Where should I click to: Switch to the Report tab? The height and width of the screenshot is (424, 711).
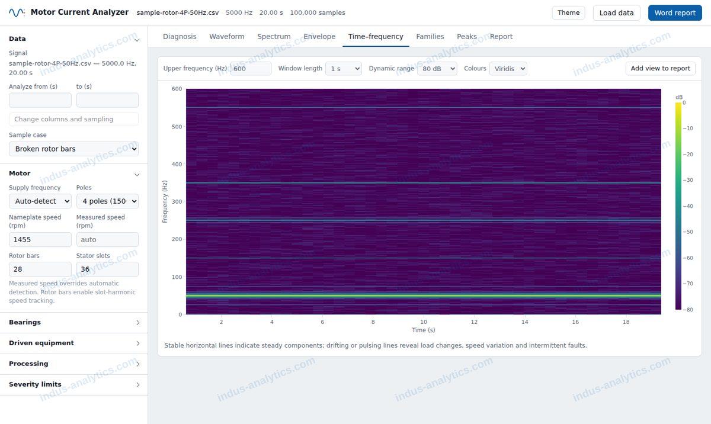pyautogui.click(x=501, y=37)
